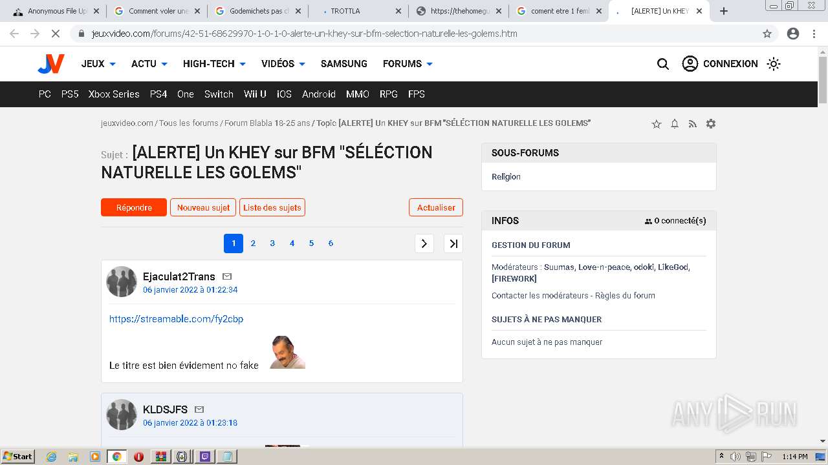Viewport: 828px width, 465px height.
Task: Stop loading page in Chrome
Action: click(56, 34)
